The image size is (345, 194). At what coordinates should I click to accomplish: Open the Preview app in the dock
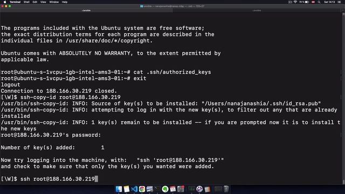150,189
